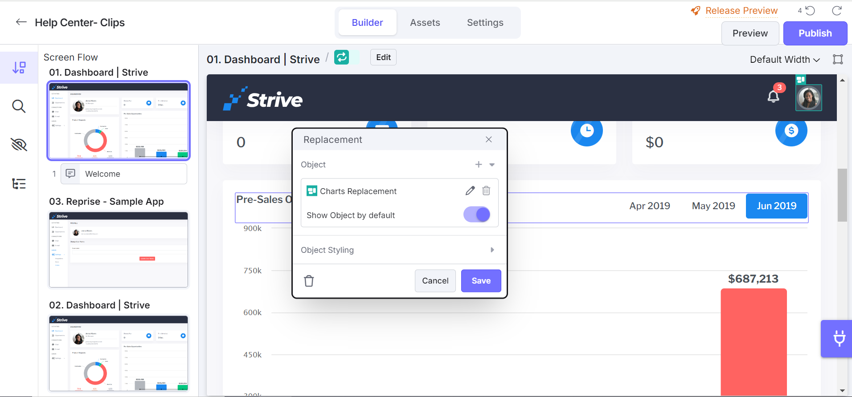The height and width of the screenshot is (397, 852).
Task: Click the blue dollar icon on the card
Action: coord(791,130)
